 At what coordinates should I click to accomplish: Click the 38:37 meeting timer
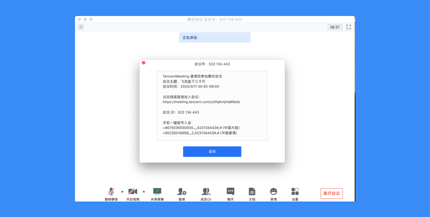335,27
